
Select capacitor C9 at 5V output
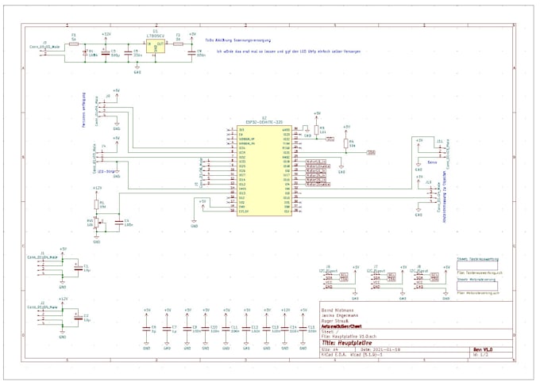192,53
